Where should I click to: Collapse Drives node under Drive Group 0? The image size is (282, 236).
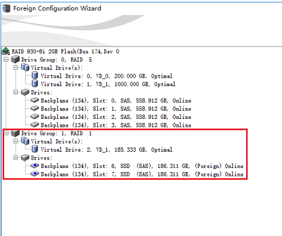(x=16, y=92)
